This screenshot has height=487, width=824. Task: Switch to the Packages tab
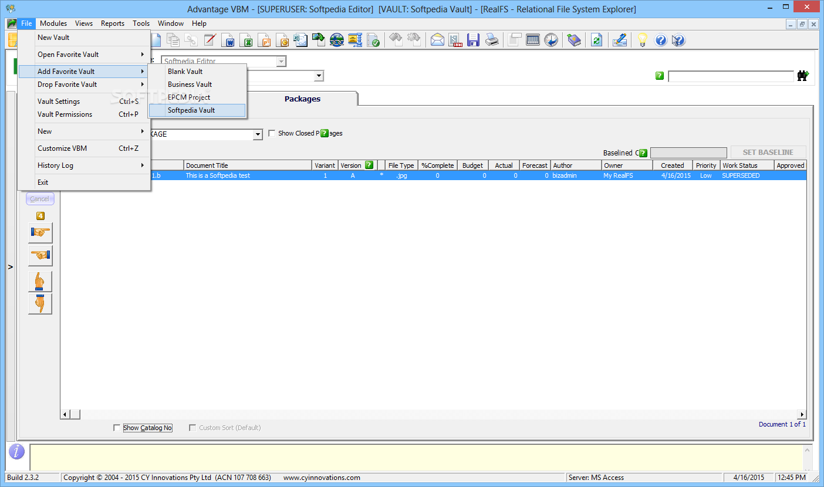tap(302, 99)
